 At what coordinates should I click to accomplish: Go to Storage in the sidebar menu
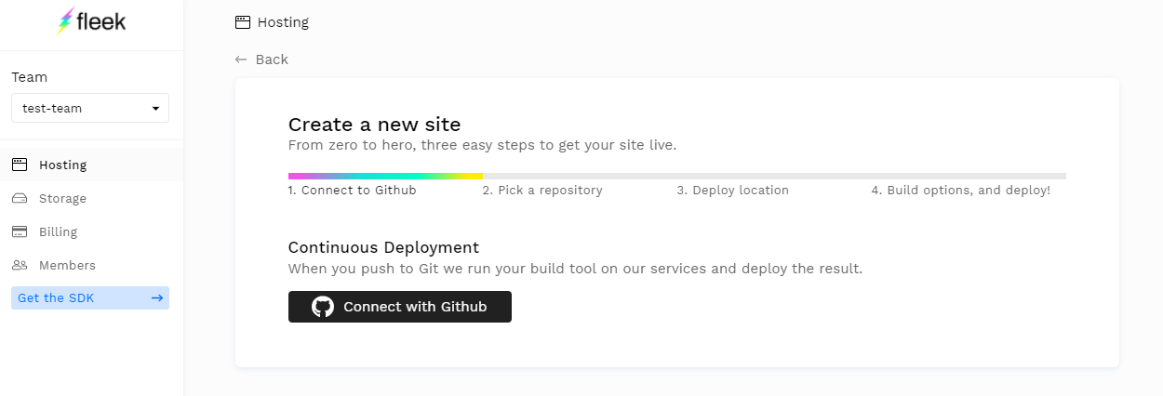pos(62,198)
